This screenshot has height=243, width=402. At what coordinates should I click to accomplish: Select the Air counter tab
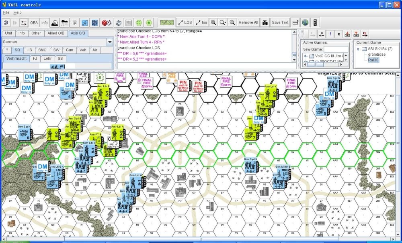click(95, 50)
